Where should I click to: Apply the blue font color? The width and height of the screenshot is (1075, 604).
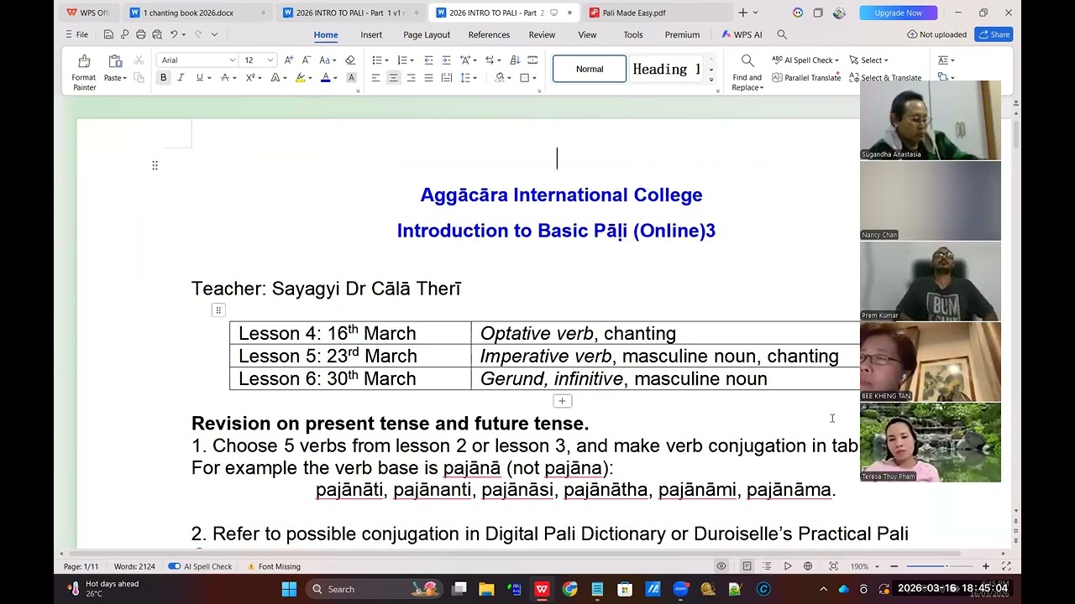(325, 78)
